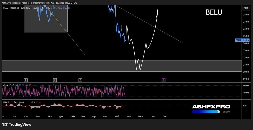Click the MACD 0,0 scale value
This screenshot has width=253, height=130.
pos(245,106)
